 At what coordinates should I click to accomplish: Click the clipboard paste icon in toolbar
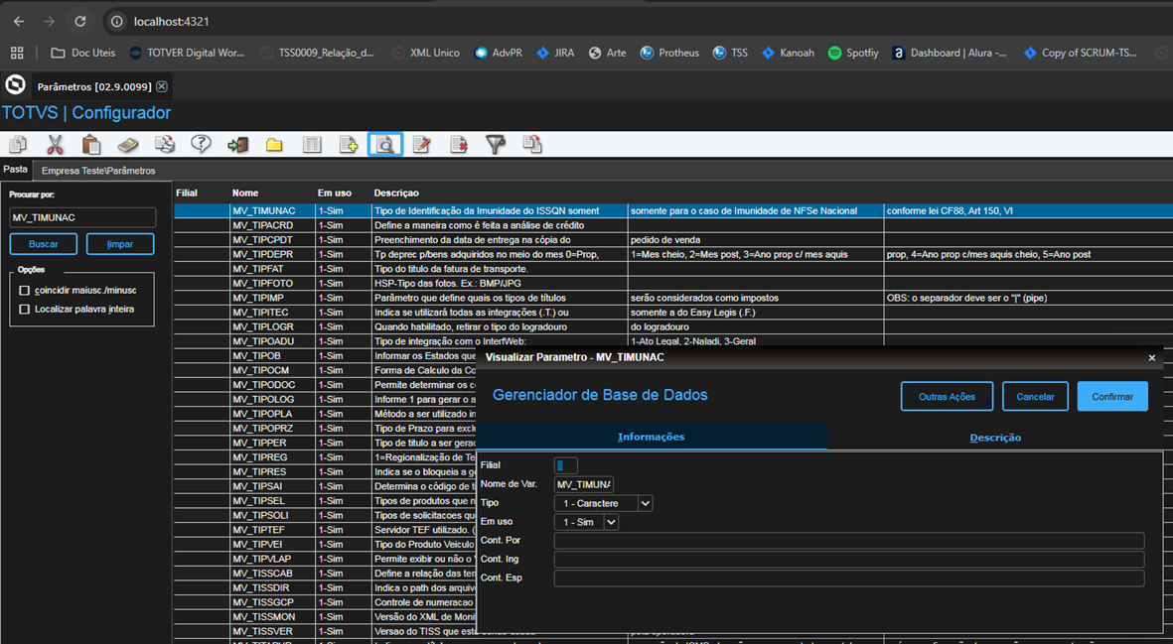pyautogui.click(x=91, y=145)
